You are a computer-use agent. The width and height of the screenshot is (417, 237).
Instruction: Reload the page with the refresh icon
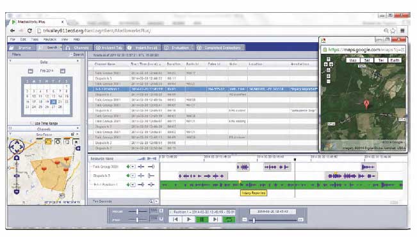click(x=29, y=31)
